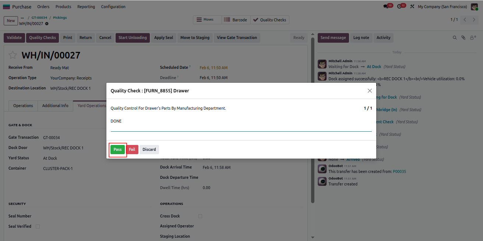Viewport: 483px width, 241px height.
Task: Fail the quality check
Action: pos(132,149)
